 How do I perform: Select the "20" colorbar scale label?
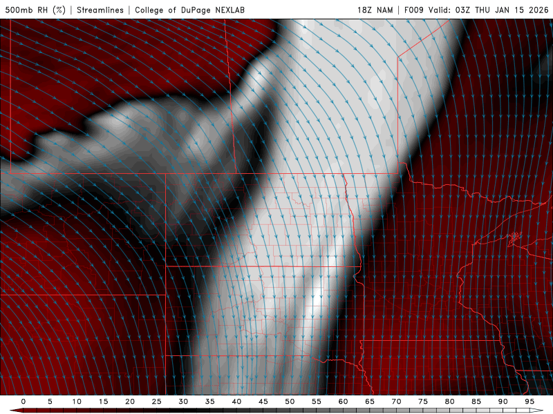pyautogui.click(x=130, y=402)
